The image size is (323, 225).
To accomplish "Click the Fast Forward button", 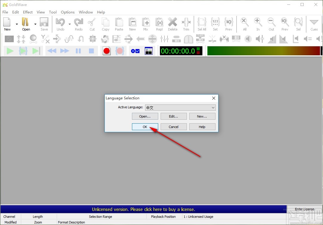I will pyautogui.click(x=65, y=51).
